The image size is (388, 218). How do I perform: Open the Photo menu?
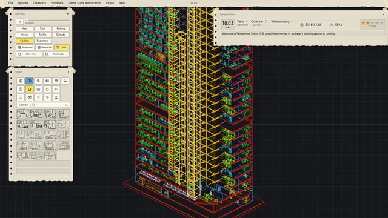click(x=110, y=3)
